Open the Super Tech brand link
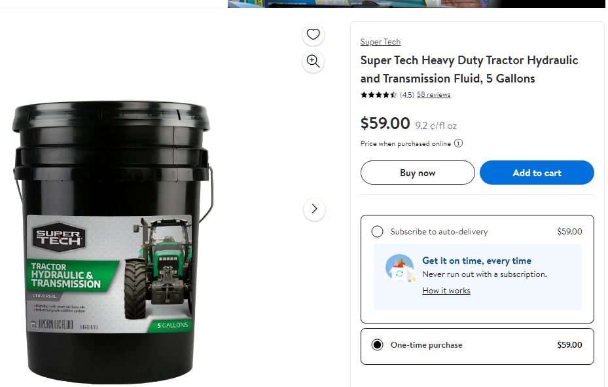 click(380, 42)
